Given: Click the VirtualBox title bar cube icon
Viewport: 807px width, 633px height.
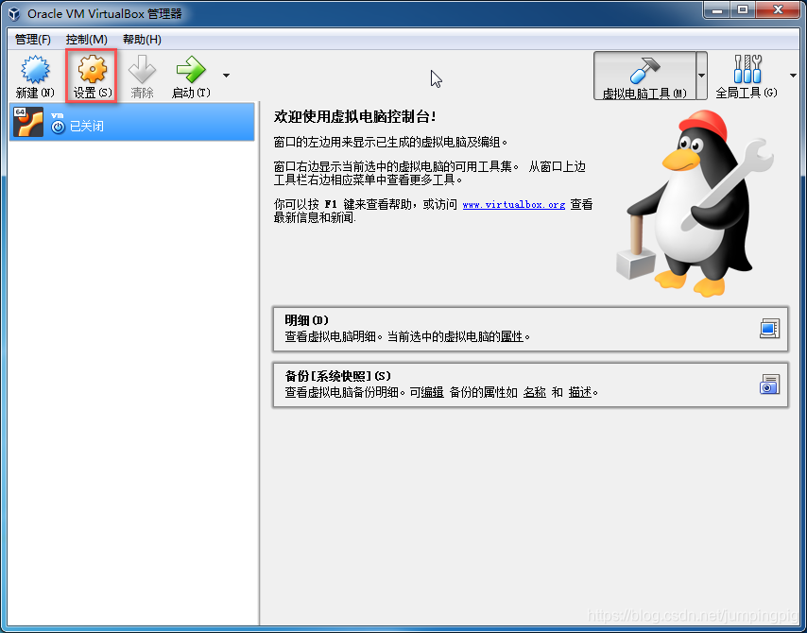Looking at the screenshot, I should tap(14, 14).
